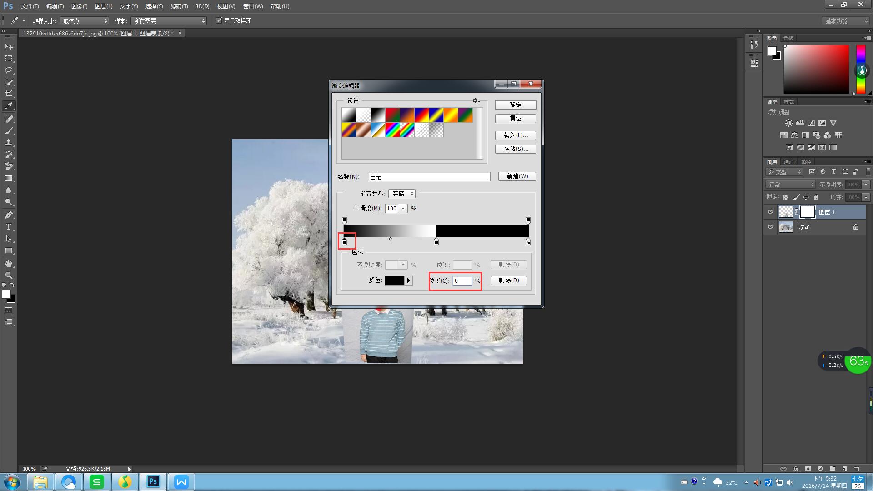Select the Crop tool in the toolbar
The width and height of the screenshot is (873, 491).
[x=9, y=94]
